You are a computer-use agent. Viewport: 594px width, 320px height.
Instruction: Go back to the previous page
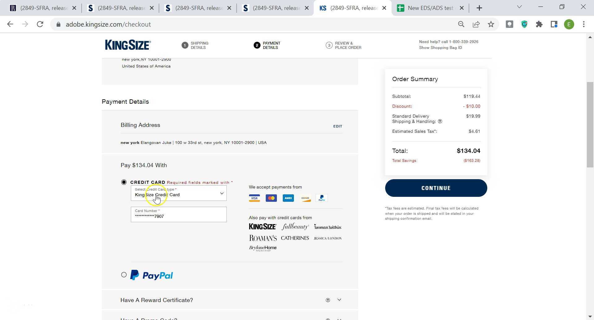(x=10, y=24)
